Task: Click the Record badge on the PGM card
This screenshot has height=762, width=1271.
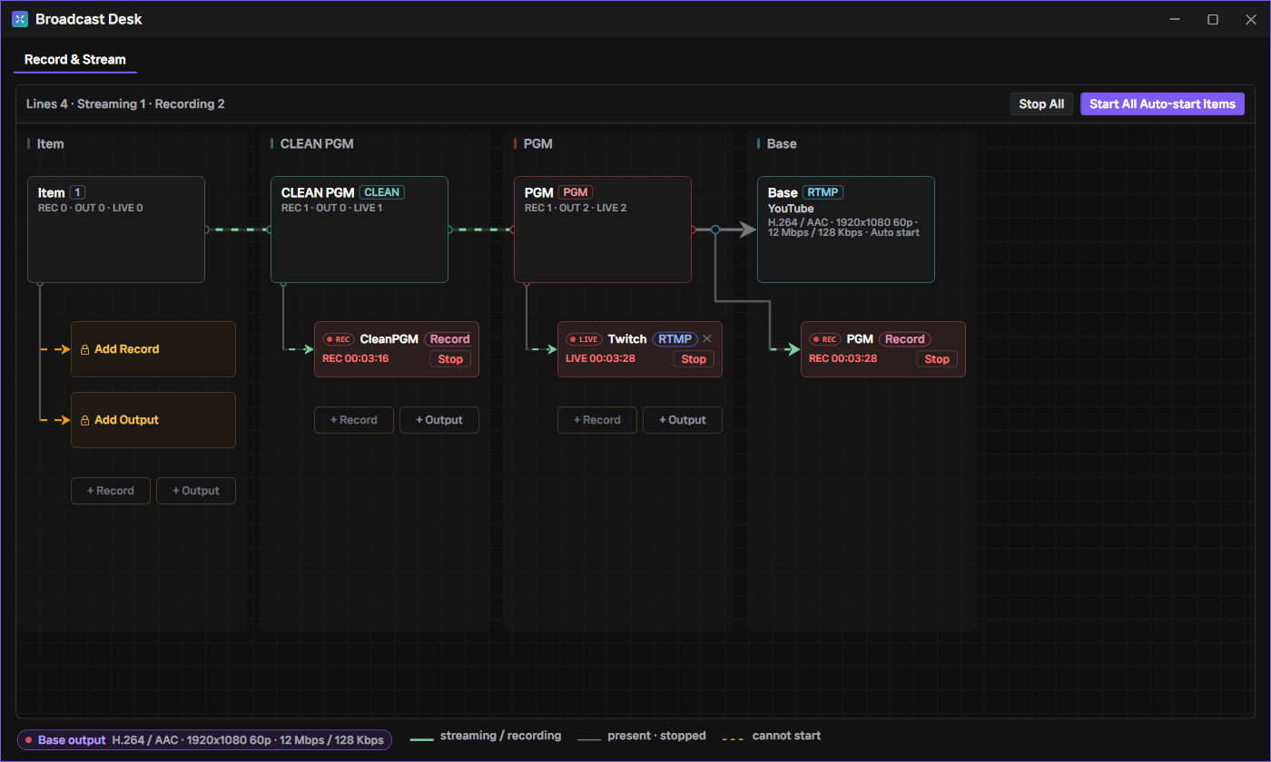Action: (905, 339)
